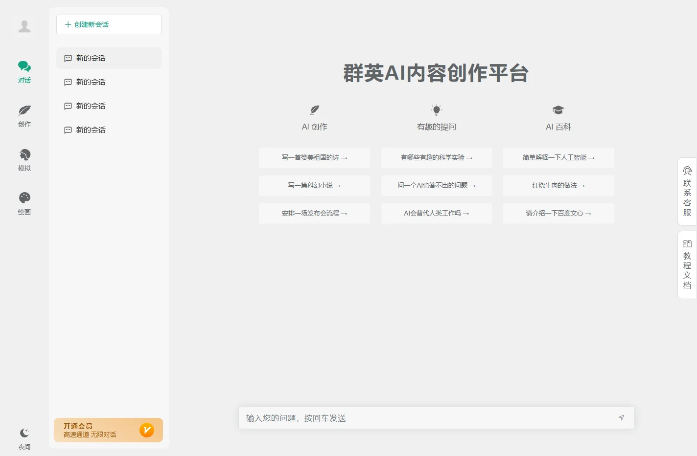Open the 绘画 palette icon
Screen dimensions: 697x456
click(24, 198)
